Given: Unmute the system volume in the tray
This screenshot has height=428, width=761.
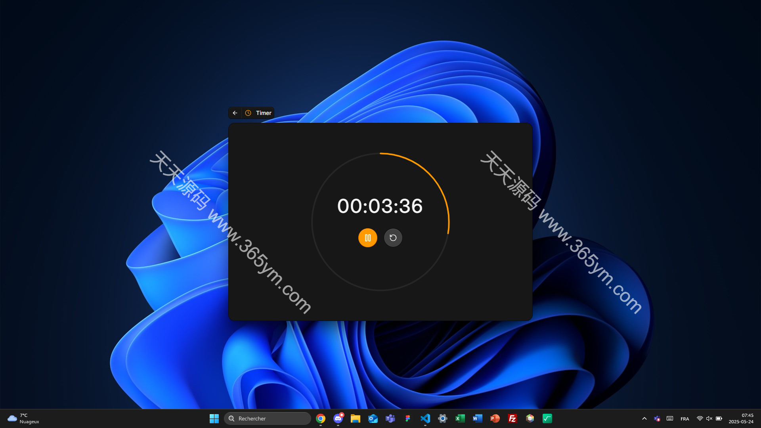Looking at the screenshot, I should 709,418.
